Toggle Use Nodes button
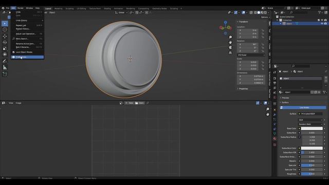The image size is (329, 185). tap(303, 107)
